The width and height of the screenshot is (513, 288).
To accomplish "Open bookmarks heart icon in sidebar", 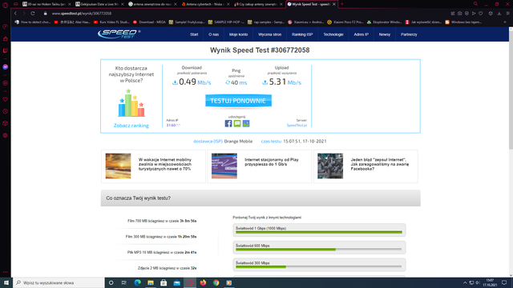I will pos(6,99).
